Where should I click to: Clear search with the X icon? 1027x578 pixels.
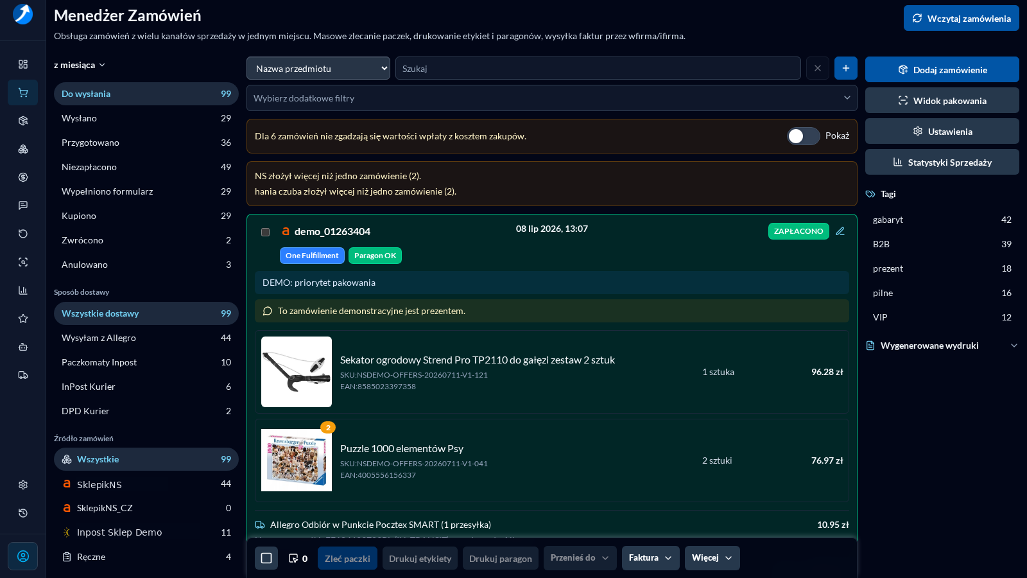818,68
